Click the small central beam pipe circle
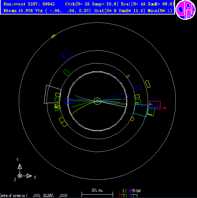Screen dimensions: 197x198 coord(97,101)
